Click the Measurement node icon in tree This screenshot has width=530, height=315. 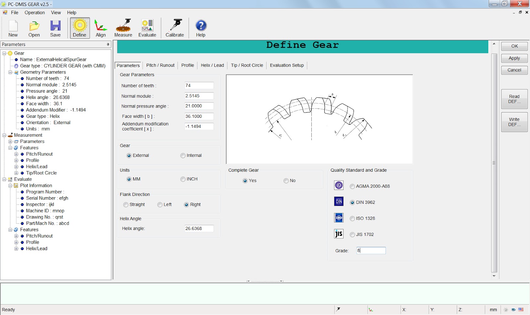click(10, 135)
